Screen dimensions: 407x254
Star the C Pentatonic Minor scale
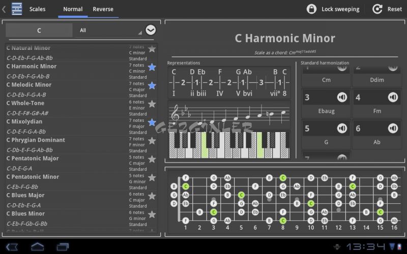[152, 177]
